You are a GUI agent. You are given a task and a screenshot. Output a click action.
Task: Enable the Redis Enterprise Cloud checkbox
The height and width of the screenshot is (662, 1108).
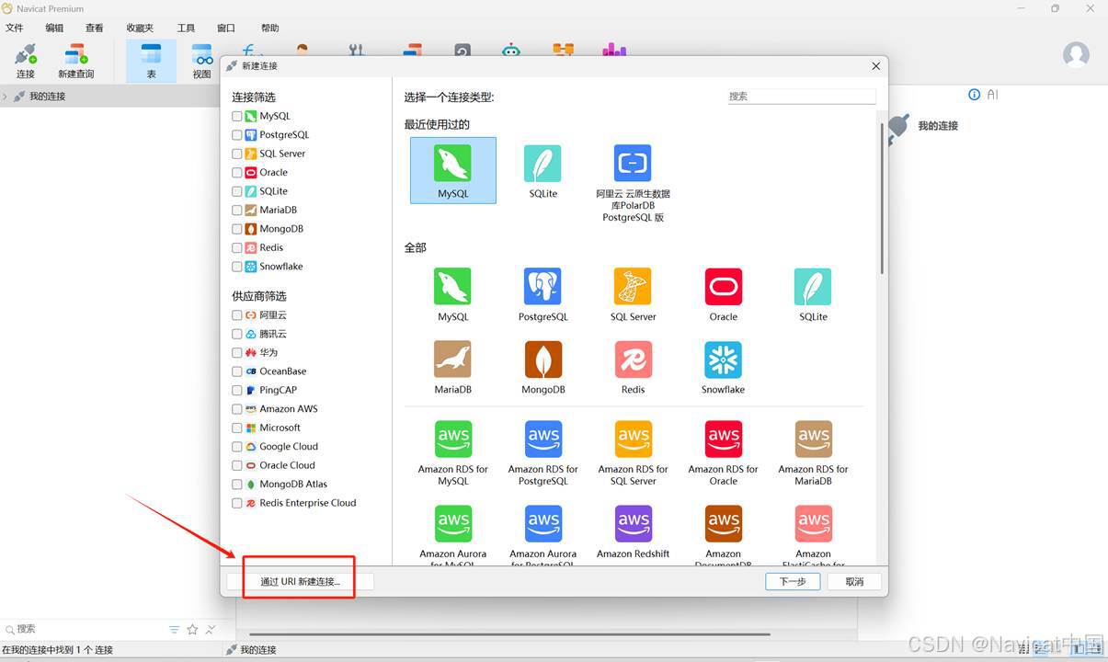[x=237, y=504]
